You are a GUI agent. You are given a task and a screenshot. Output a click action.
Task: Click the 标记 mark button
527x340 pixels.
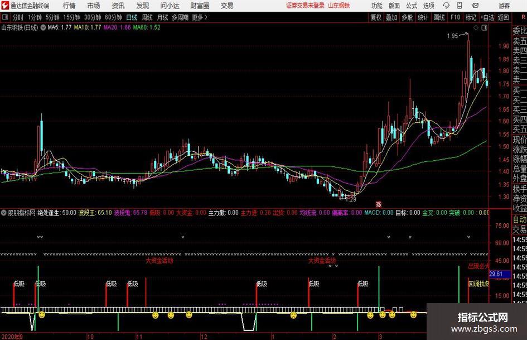[471, 17]
